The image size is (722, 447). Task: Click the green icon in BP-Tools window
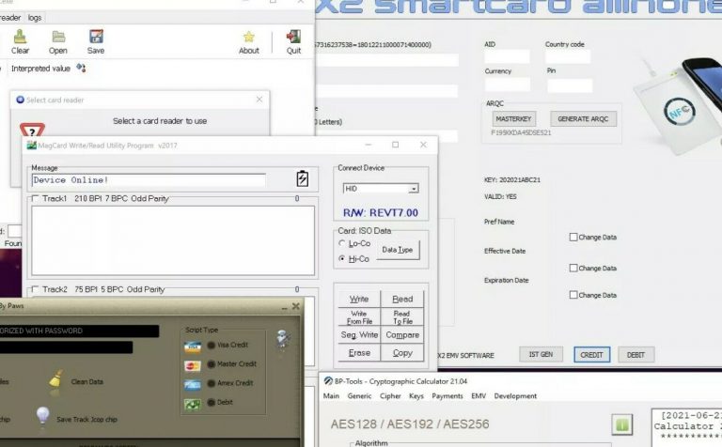point(621,424)
